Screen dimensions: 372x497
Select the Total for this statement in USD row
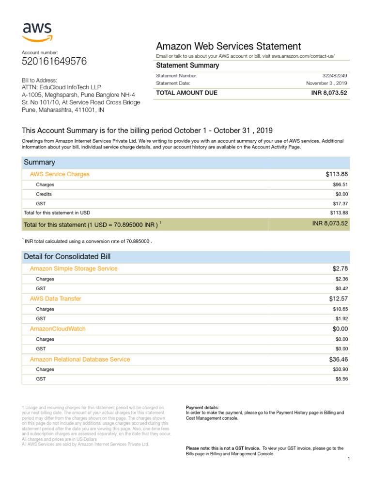pyautogui.click(x=57, y=213)
